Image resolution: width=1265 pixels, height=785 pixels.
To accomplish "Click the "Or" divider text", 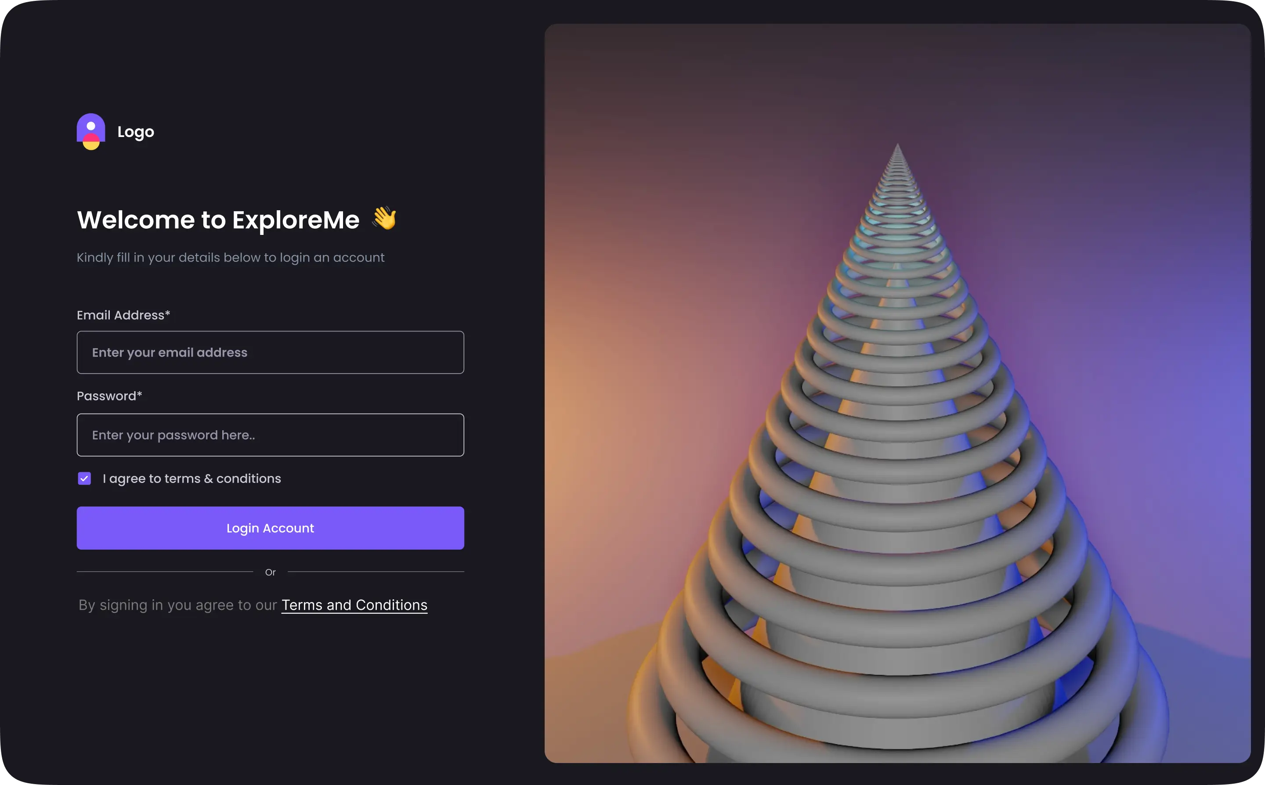I will click(x=270, y=572).
